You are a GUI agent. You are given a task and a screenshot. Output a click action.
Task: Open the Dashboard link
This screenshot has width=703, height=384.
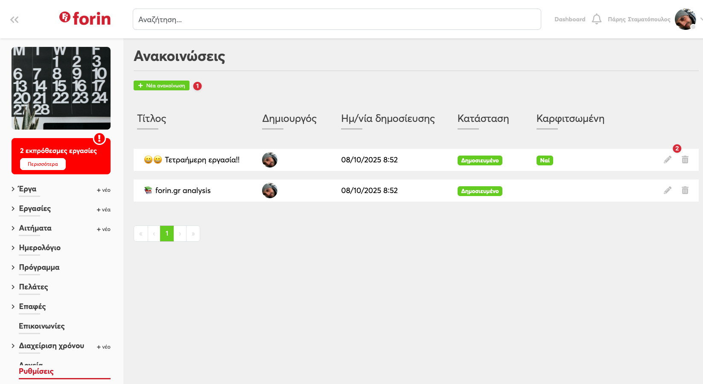coord(569,19)
